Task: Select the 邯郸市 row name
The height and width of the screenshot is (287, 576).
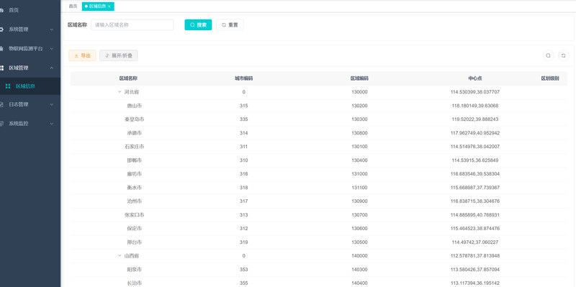Action: tap(135, 160)
